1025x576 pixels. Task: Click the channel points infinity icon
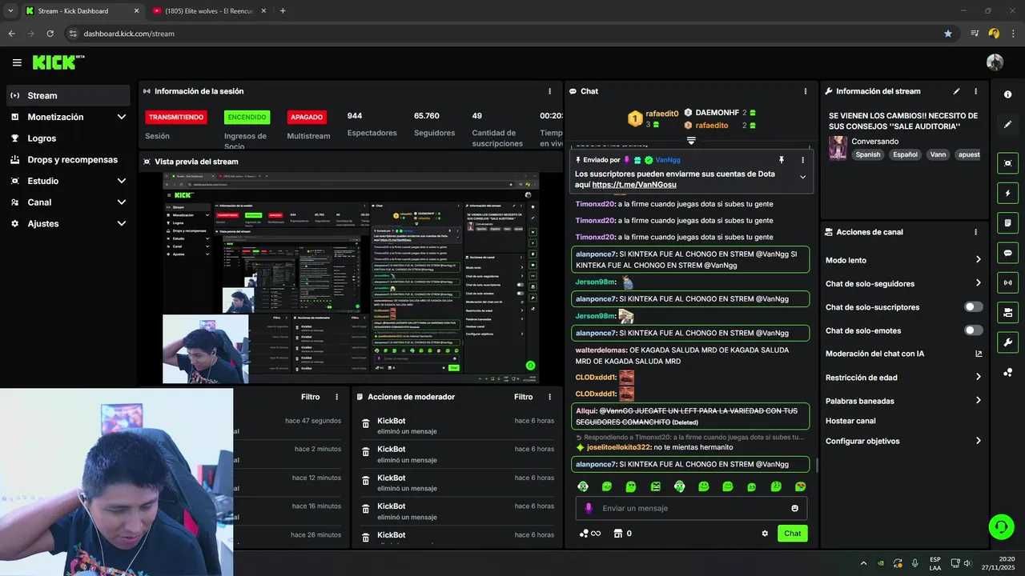590,534
